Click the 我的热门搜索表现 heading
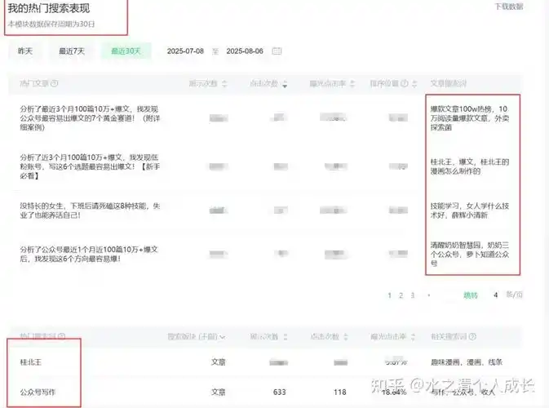 click(49, 8)
